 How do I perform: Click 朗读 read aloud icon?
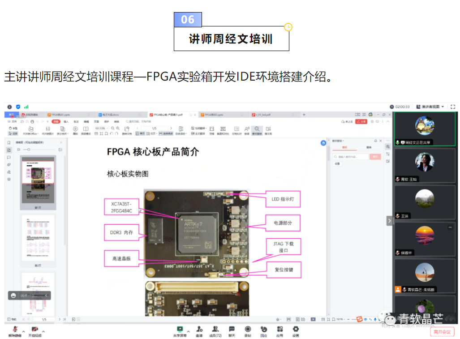point(247,131)
